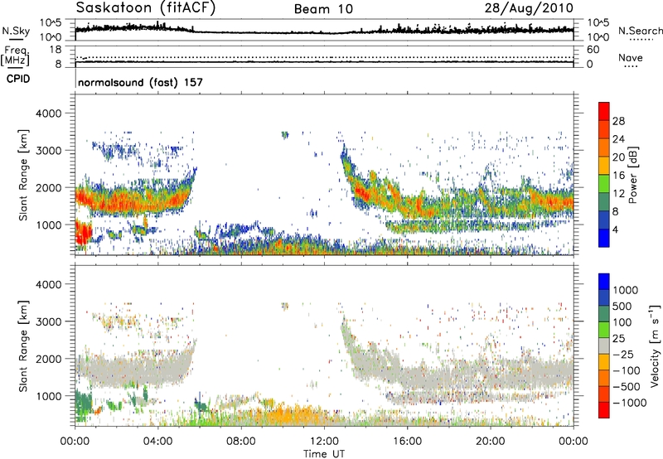Click the Power [dB] colorbar label
The width and height of the screenshot is (663, 459).
click(632, 175)
